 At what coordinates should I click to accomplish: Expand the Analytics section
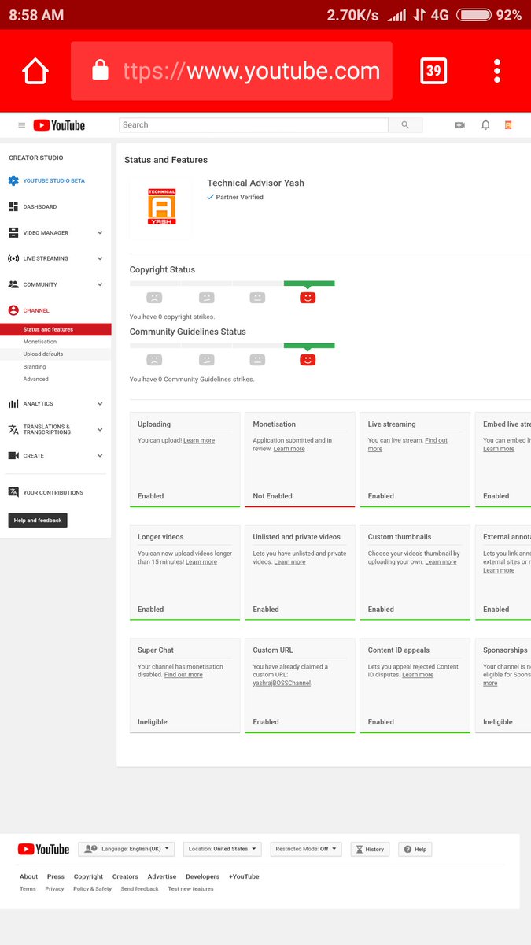coord(100,403)
